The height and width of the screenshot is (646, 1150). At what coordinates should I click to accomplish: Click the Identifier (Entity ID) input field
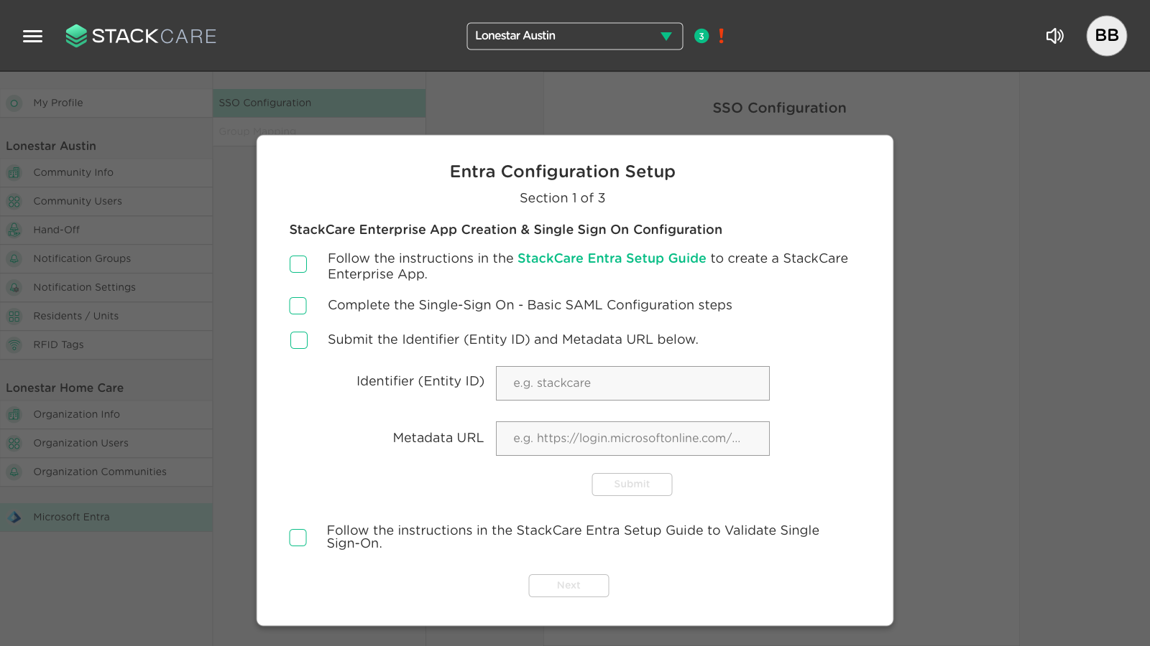tap(632, 383)
